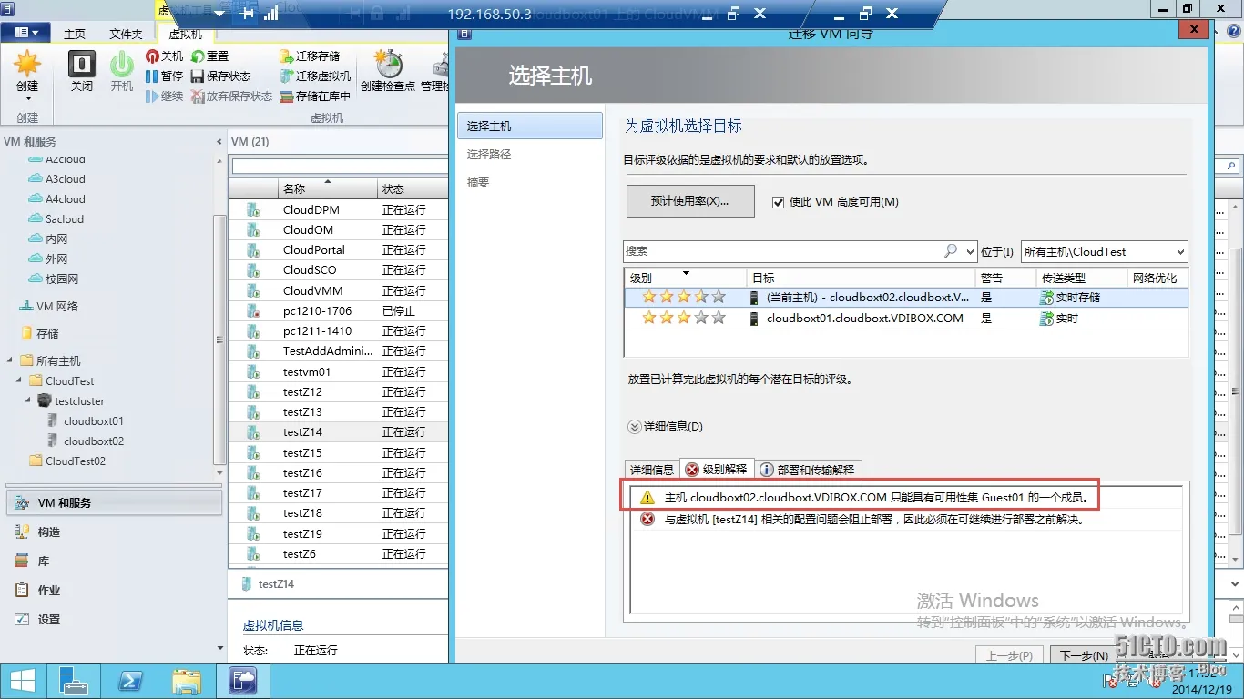The width and height of the screenshot is (1244, 699).
Task: Select the CloudTest02 host group
Action: point(76,461)
